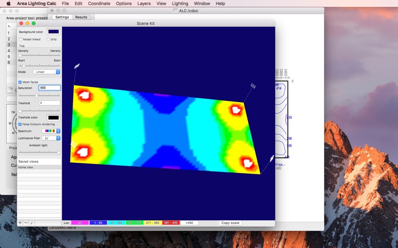Viewport: 398px width, 248px height.
Task: Click the Copy scale button
Action: tap(230, 223)
